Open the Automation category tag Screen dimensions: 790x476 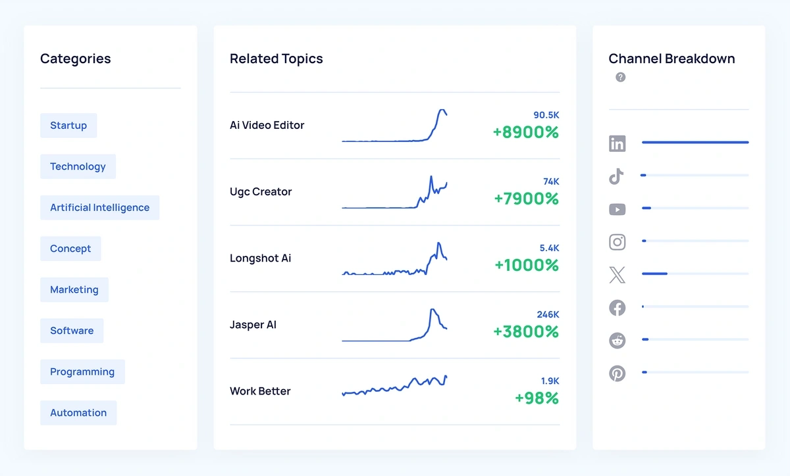78,413
